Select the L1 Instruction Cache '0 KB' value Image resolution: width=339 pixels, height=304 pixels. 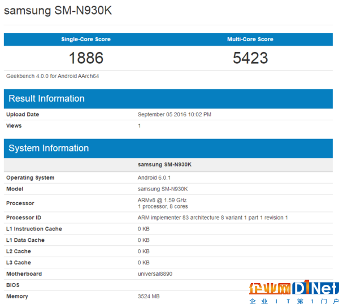144,229
